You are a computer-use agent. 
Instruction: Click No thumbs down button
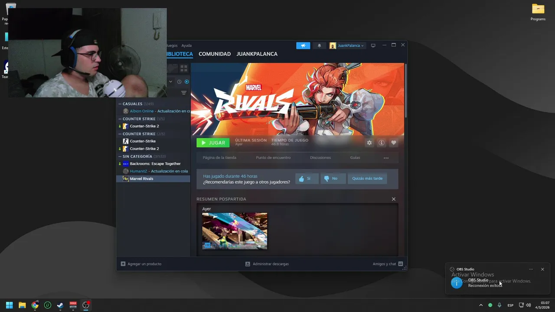333,179
